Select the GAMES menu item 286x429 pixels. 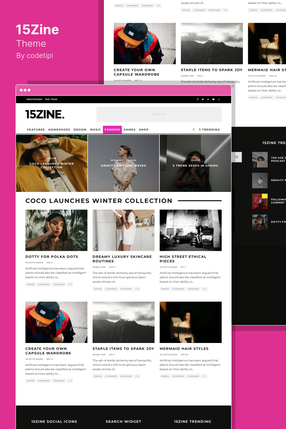(129, 129)
